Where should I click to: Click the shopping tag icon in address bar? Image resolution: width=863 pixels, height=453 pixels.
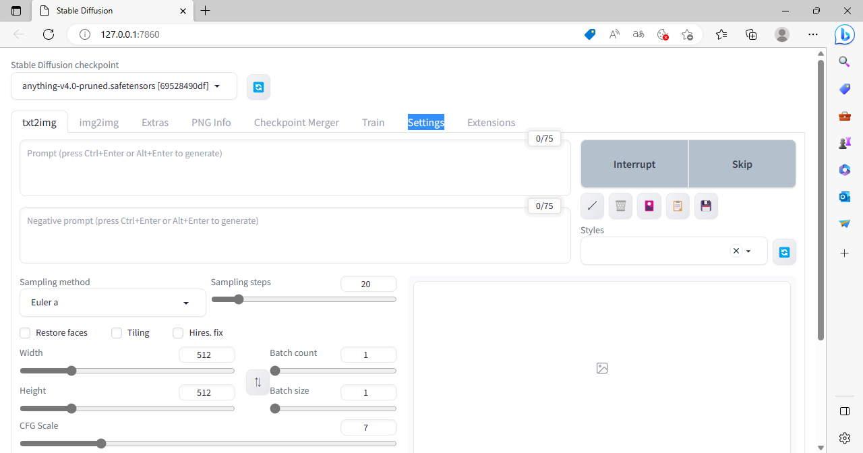pyautogui.click(x=590, y=34)
